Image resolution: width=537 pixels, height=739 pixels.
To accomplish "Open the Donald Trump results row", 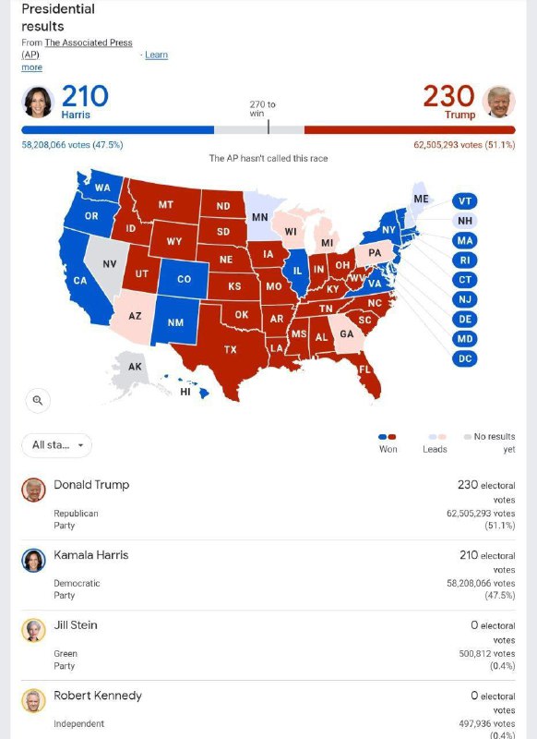I will pyautogui.click(x=268, y=504).
